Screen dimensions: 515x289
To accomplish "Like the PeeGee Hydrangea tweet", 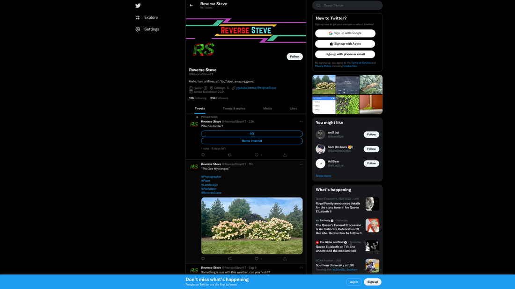I will coord(257,259).
